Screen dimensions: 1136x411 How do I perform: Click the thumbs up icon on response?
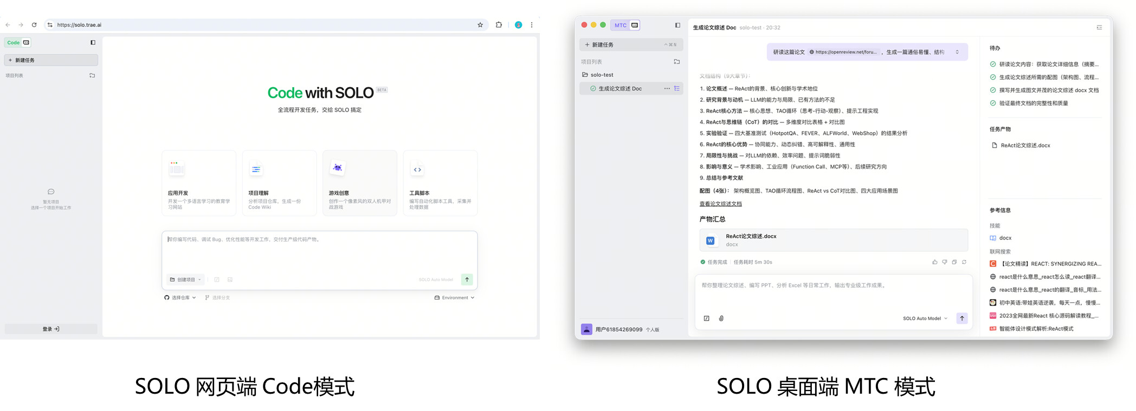pyautogui.click(x=934, y=262)
